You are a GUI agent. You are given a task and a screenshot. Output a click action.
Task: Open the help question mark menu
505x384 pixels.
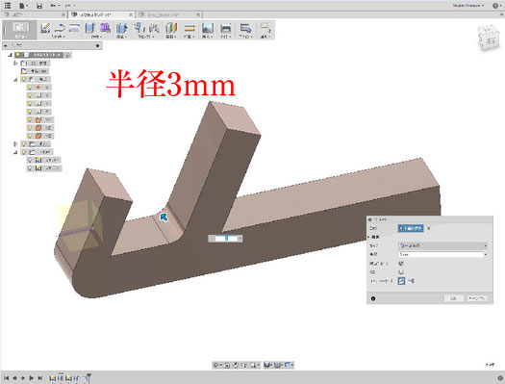click(x=496, y=6)
